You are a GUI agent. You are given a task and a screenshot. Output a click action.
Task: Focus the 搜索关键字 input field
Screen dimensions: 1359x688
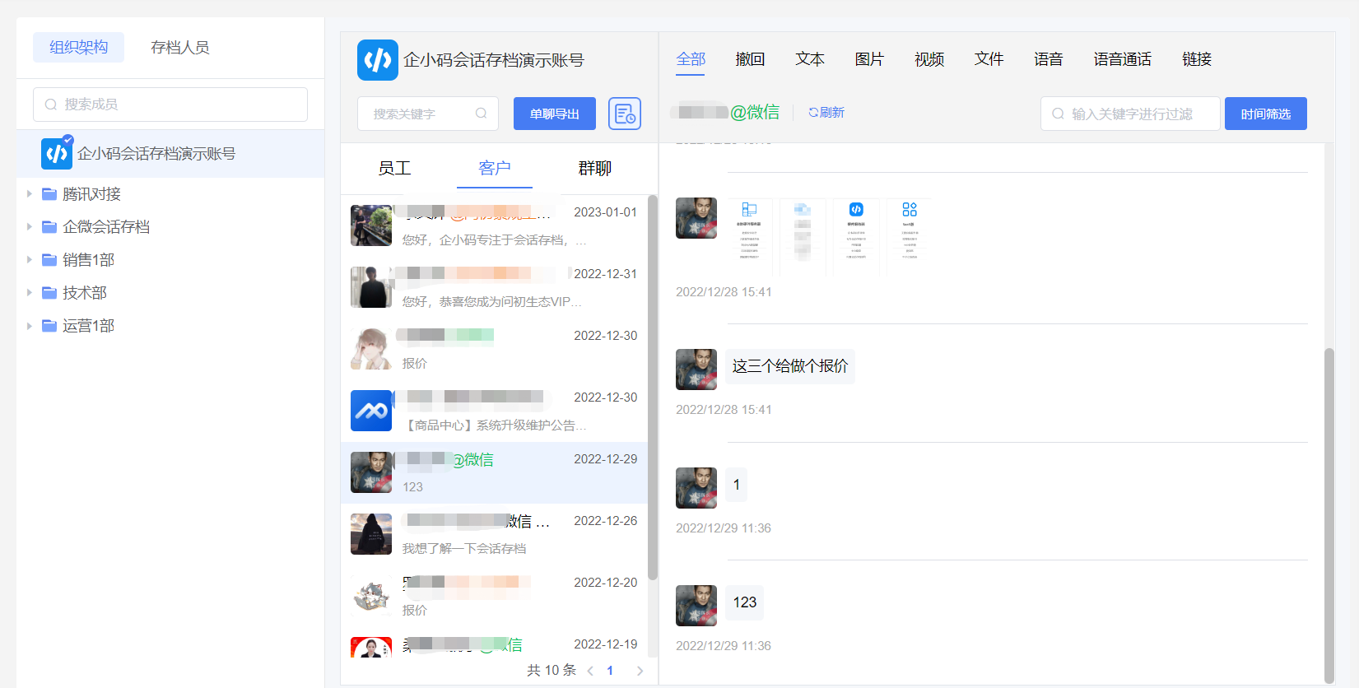pyautogui.click(x=428, y=114)
